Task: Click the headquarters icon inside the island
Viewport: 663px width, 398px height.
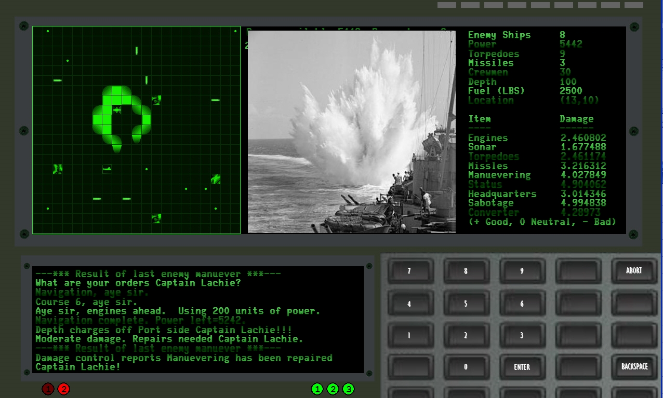Action: [117, 109]
